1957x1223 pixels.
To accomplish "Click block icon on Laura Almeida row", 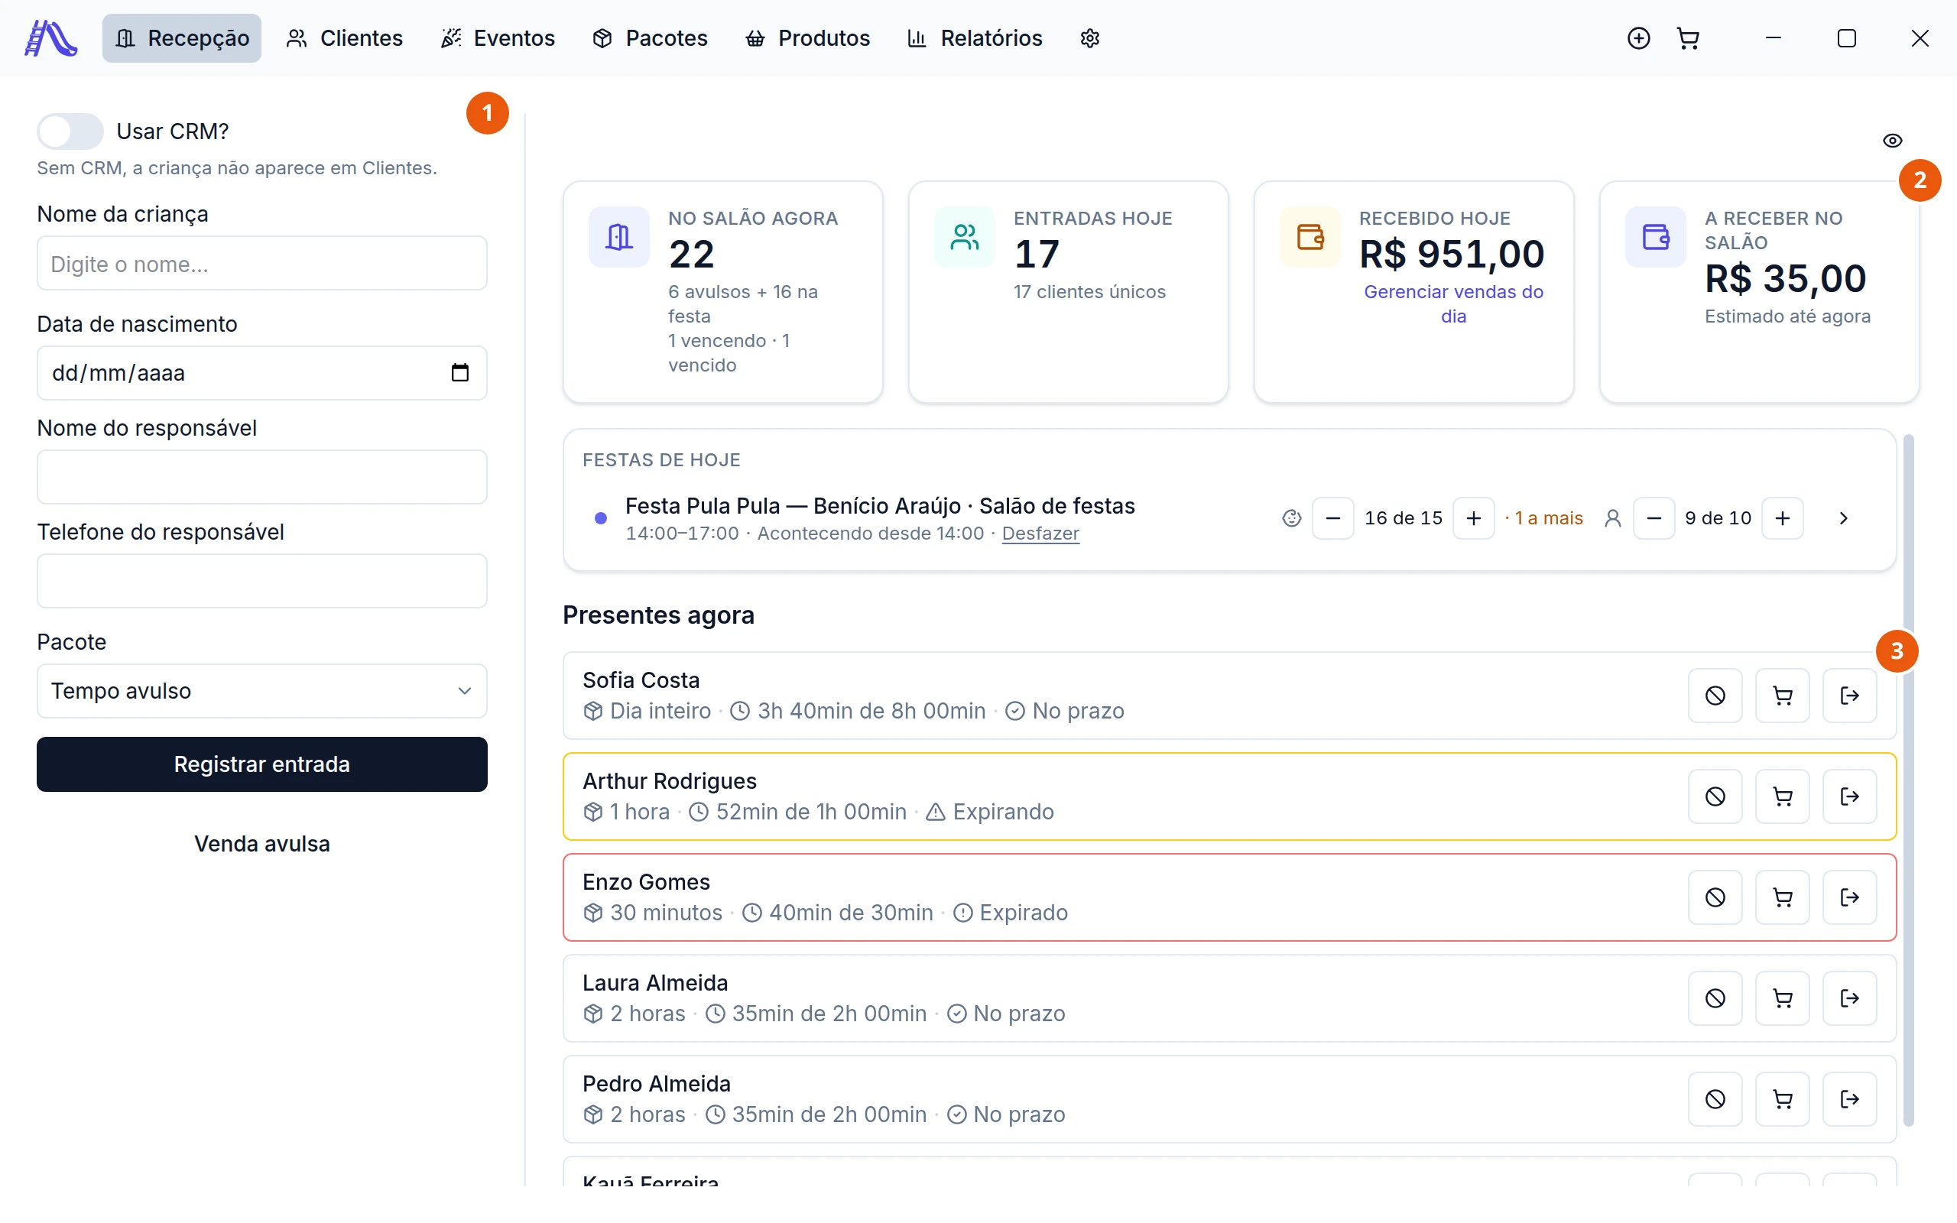I will click(1715, 998).
